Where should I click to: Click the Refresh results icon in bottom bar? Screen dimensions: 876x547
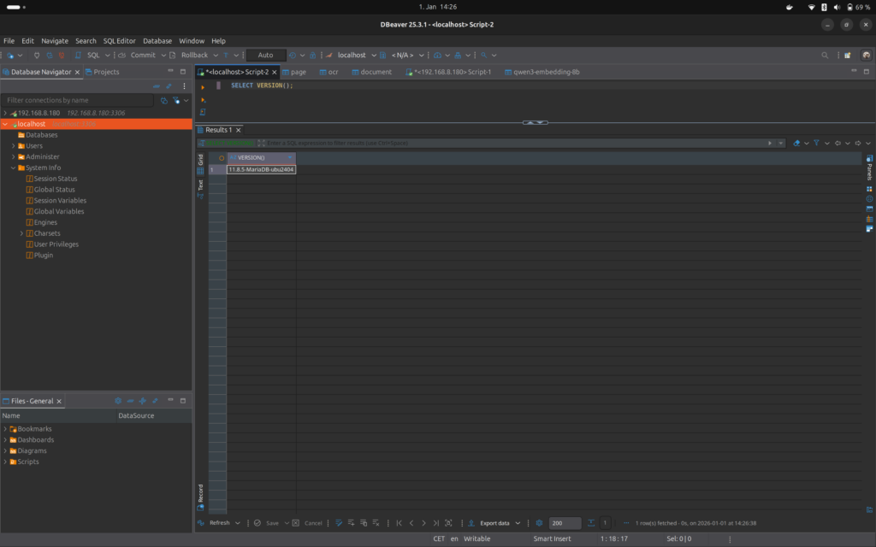point(201,523)
